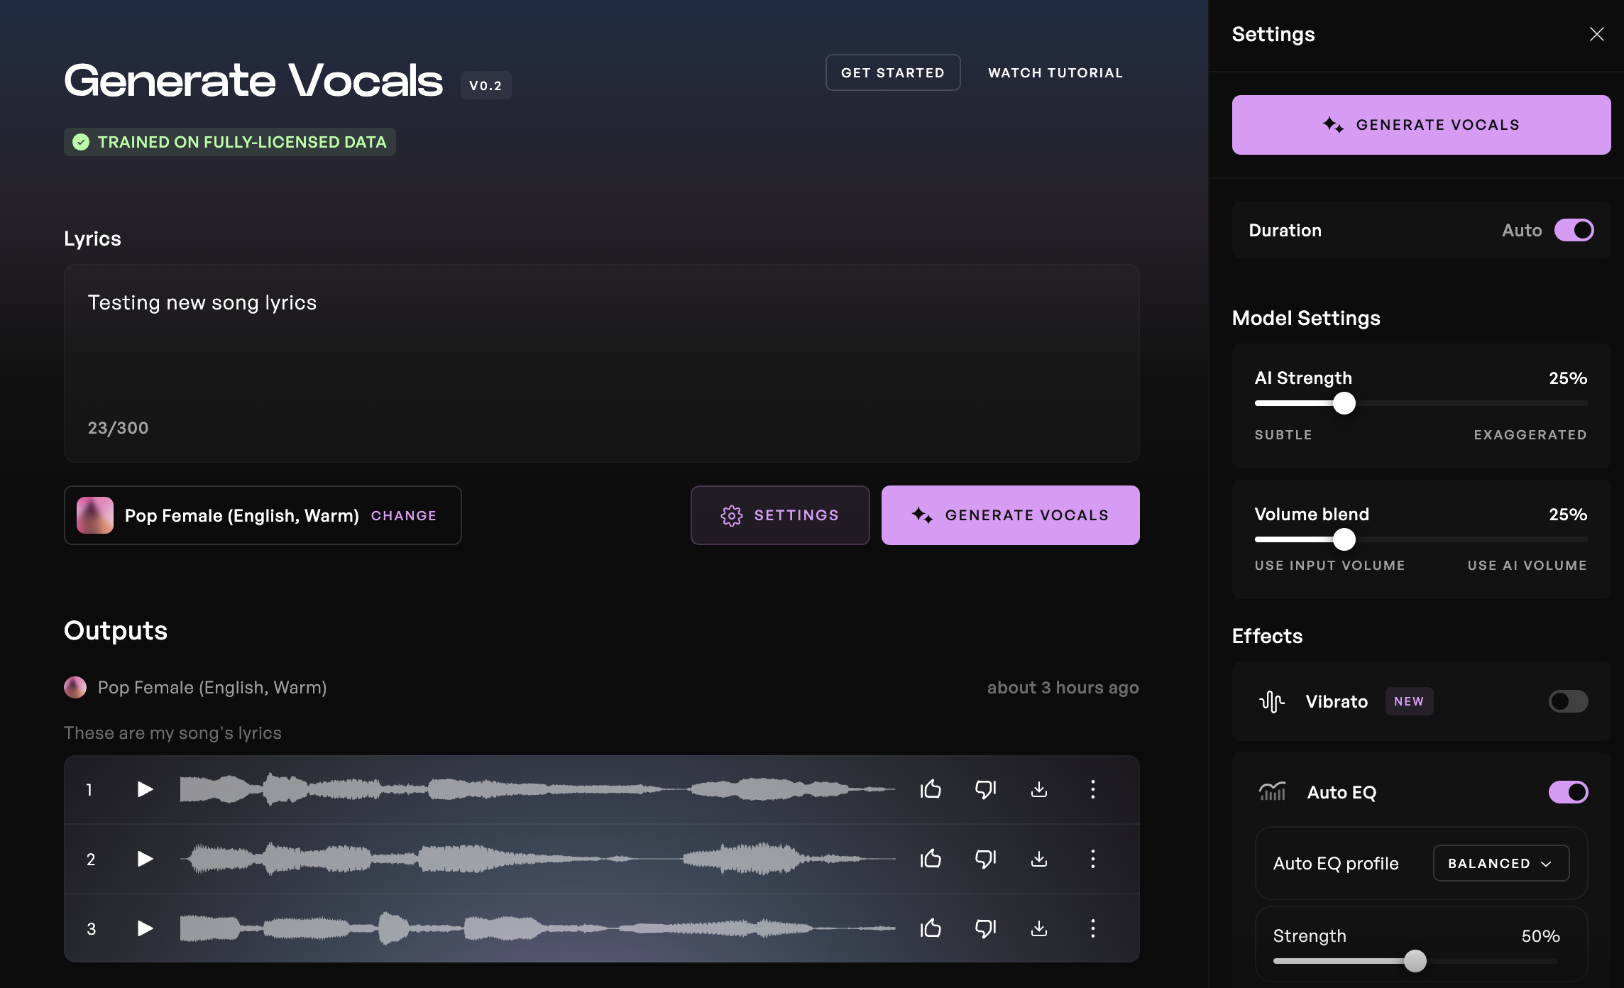Click the waveform of output track 3
This screenshot has height=988, width=1624.
pyautogui.click(x=537, y=928)
